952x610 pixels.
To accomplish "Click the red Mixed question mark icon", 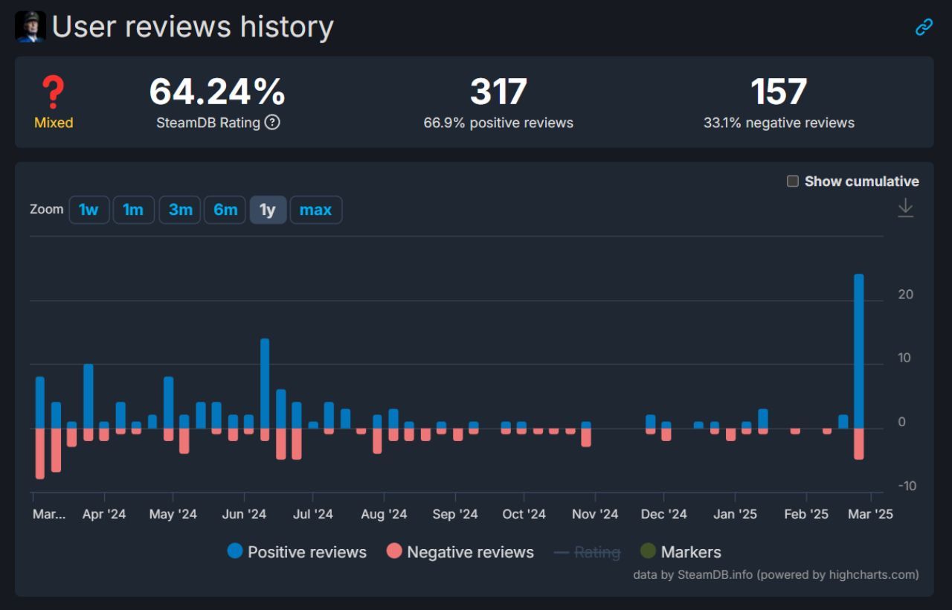I will tap(53, 93).
